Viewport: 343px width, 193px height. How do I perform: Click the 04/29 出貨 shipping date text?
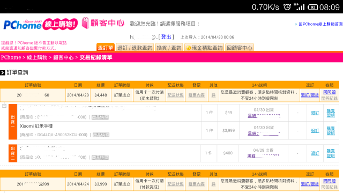pyautogui.click(x=263, y=150)
